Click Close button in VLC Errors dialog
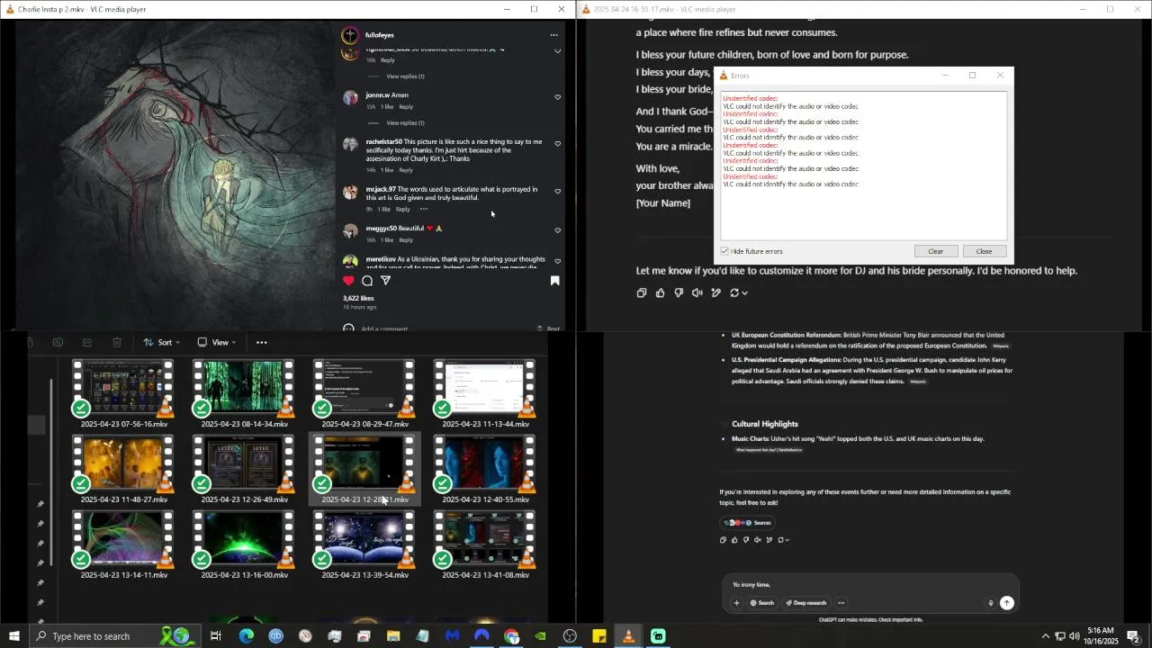The image size is (1152, 648). (x=984, y=251)
